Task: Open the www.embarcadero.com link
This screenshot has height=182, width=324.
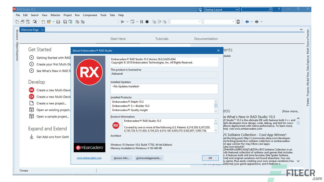Action: (89, 158)
